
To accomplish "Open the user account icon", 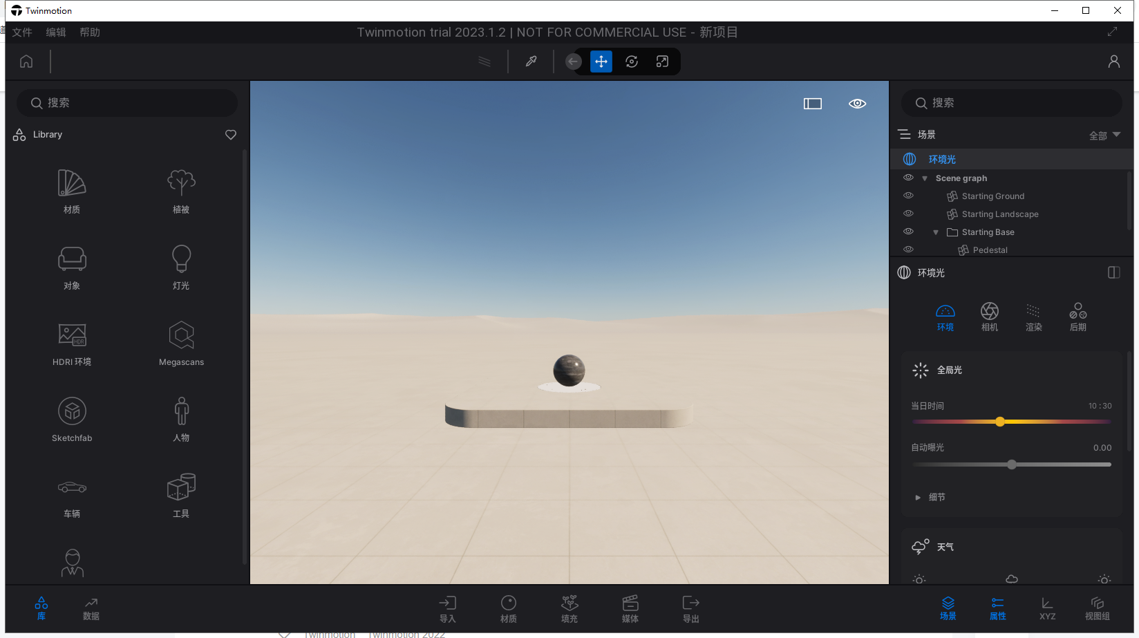I will [1114, 62].
